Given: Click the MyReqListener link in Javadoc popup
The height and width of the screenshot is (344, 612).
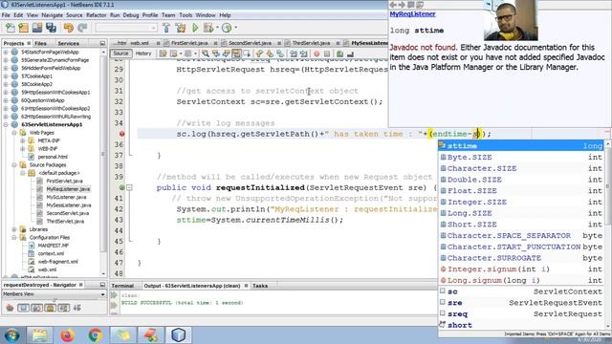Looking at the screenshot, I should click(412, 14).
